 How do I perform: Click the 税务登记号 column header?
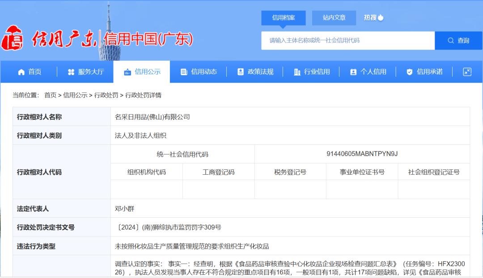290,172
